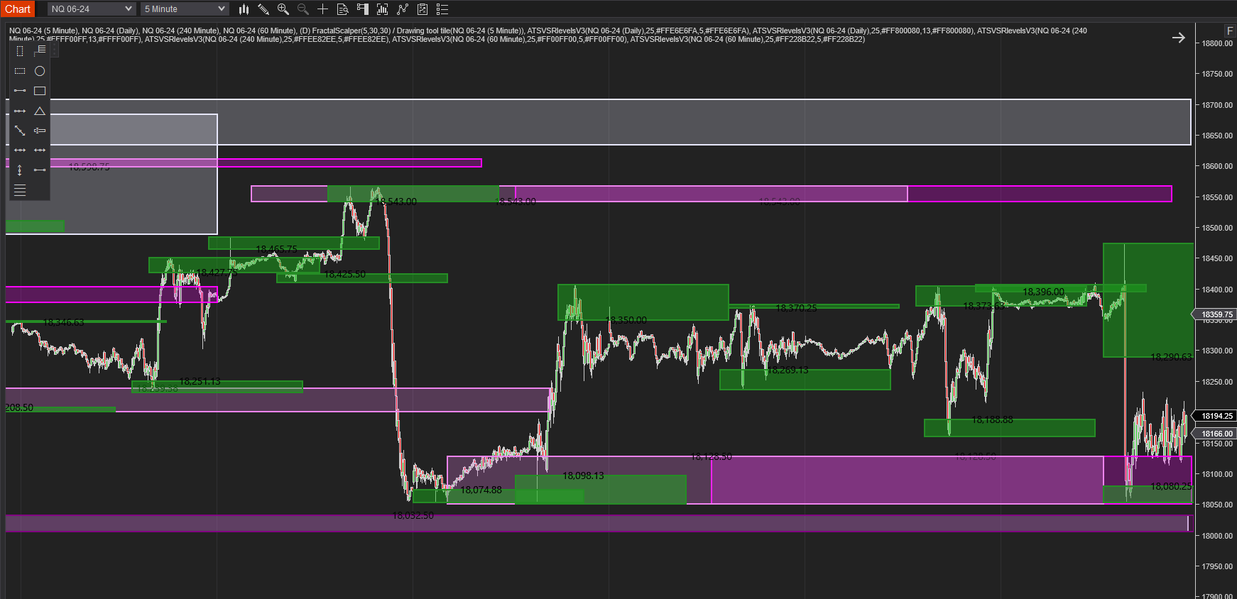Click the indicator list text at chart top
The height and width of the screenshot is (599, 1237).
point(547,35)
